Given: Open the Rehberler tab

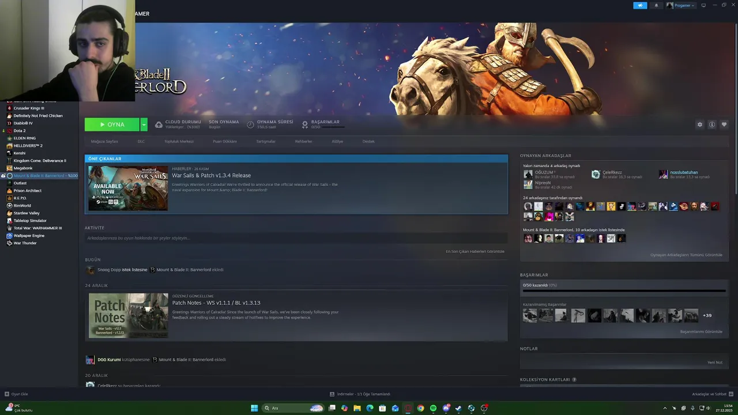Looking at the screenshot, I should tap(303, 141).
